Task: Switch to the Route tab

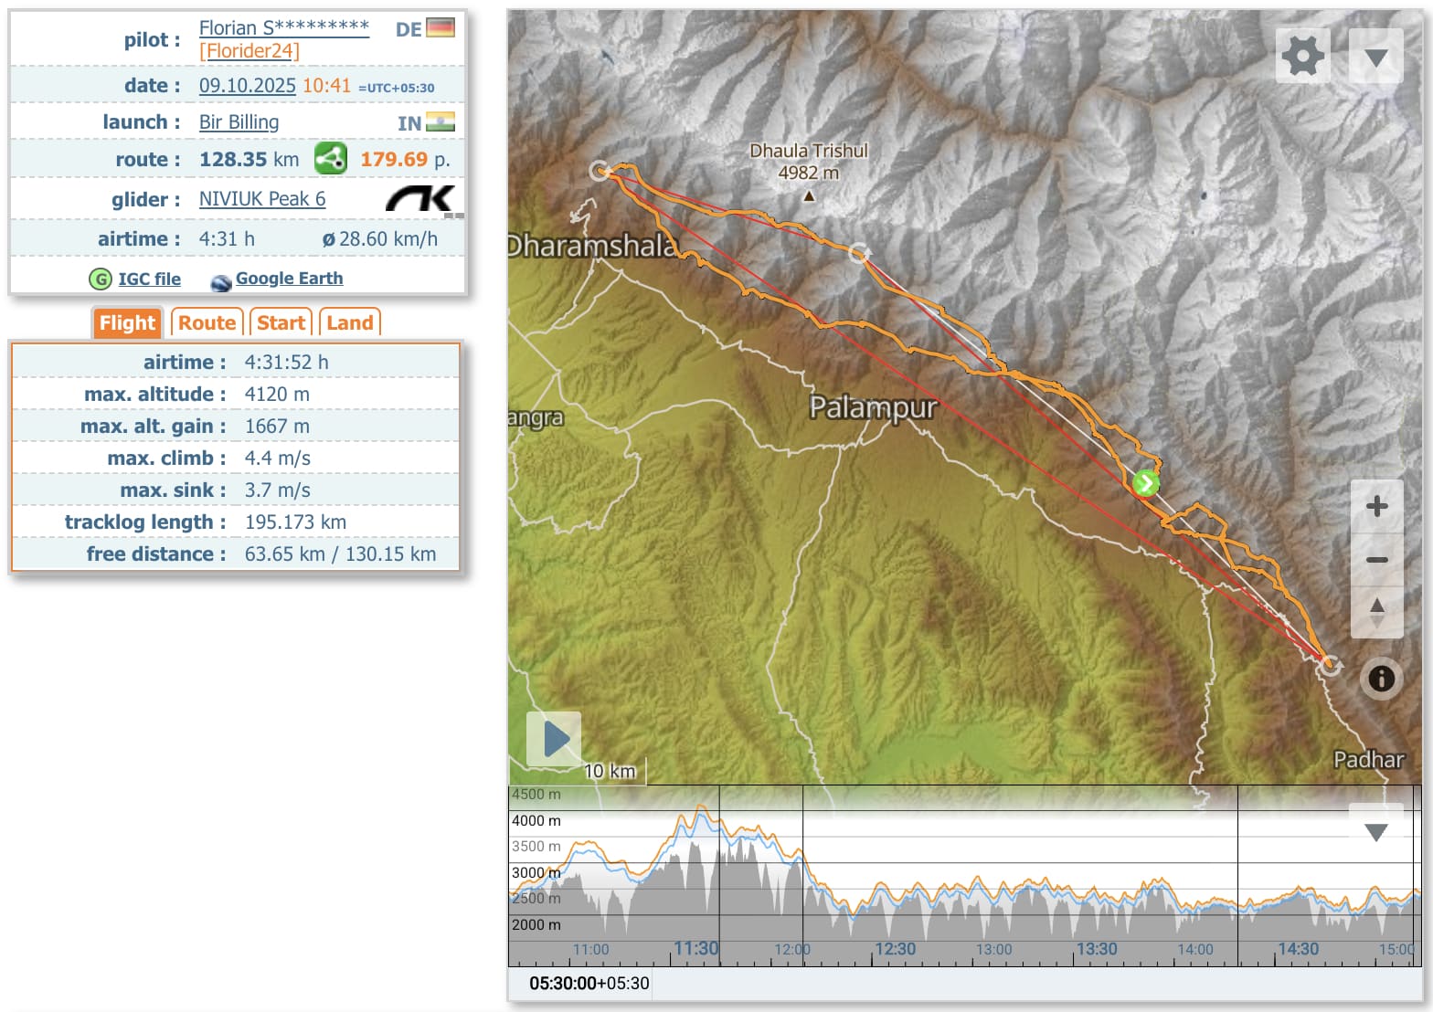Action: (x=207, y=323)
